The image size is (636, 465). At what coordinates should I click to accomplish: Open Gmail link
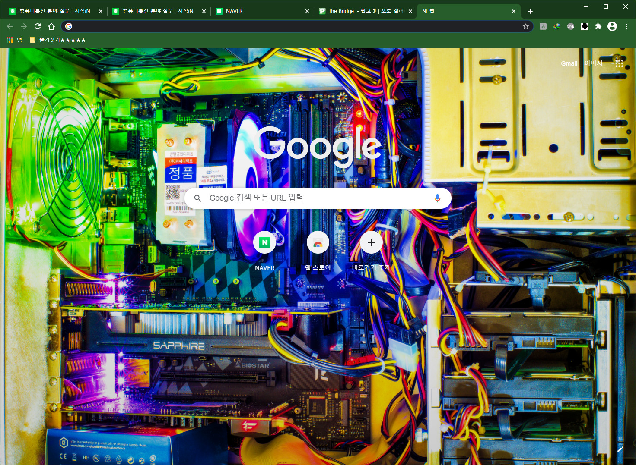click(569, 63)
